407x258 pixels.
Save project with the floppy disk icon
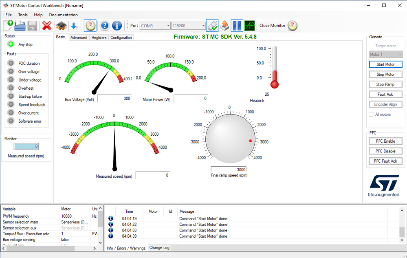[33, 26]
